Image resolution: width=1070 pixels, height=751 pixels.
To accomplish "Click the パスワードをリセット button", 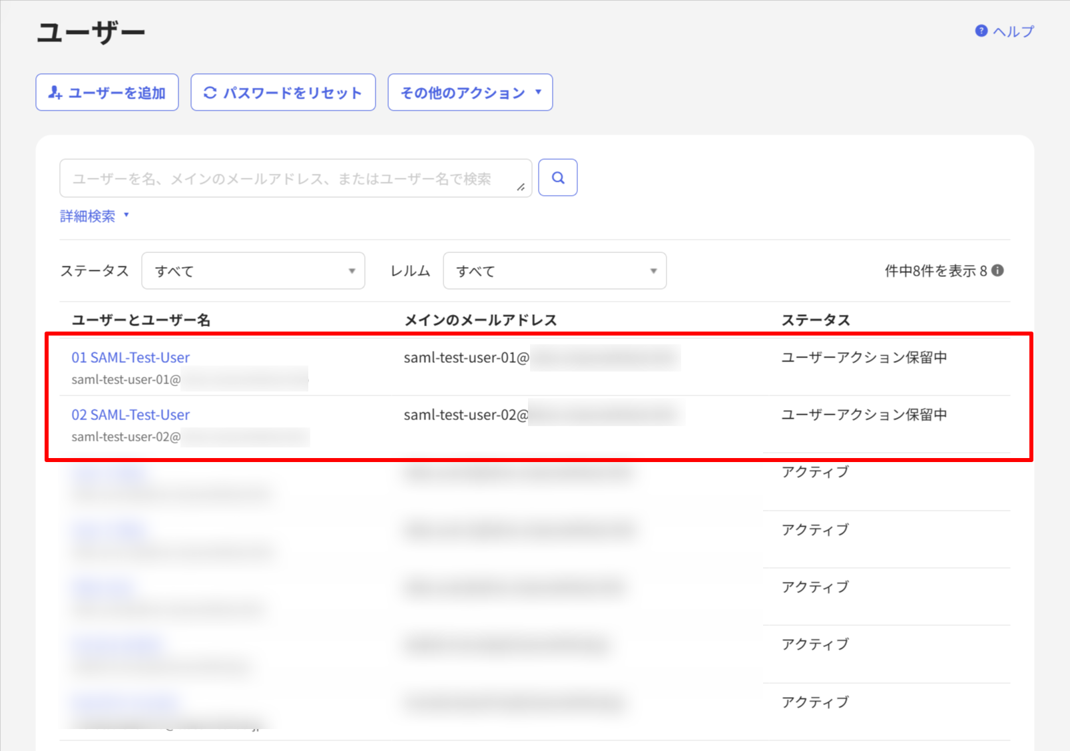I will coord(282,92).
